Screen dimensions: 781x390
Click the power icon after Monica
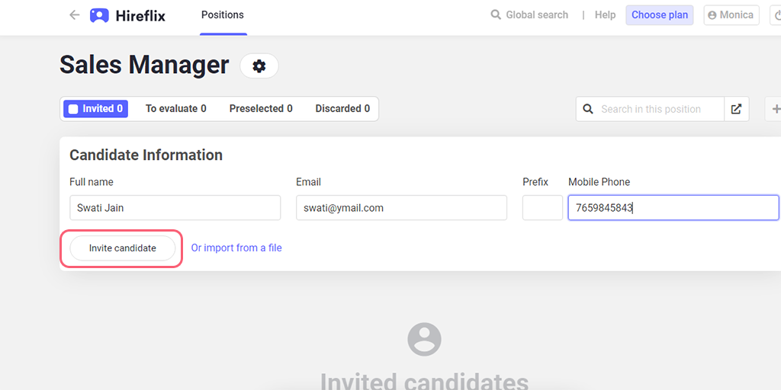[x=776, y=15]
